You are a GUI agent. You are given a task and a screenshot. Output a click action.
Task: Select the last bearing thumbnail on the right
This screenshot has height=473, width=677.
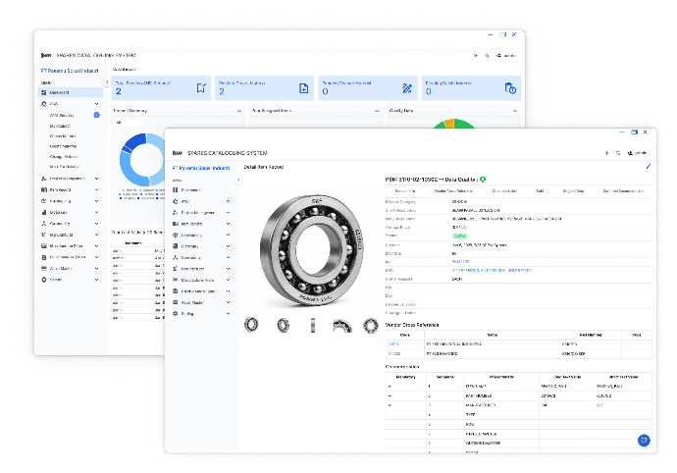coord(371,325)
